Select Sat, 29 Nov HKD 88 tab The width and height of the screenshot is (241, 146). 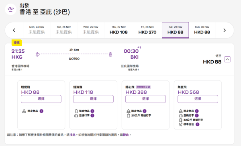pos(176,30)
